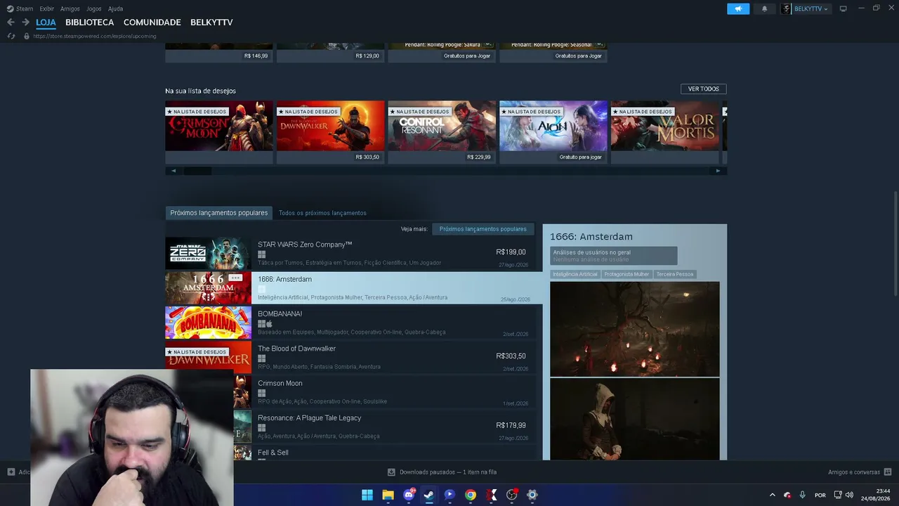Open The Blood of Dawnwalker listing
The height and width of the screenshot is (506, 899).
[x=350, y=357]
